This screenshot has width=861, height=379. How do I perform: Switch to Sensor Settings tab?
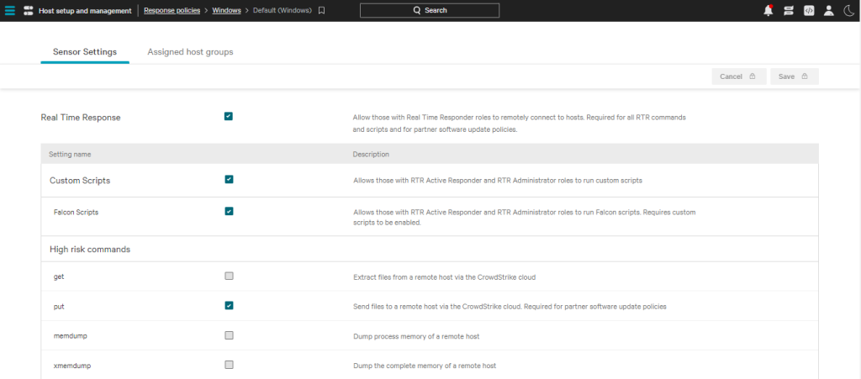click(x=85, y=52)
